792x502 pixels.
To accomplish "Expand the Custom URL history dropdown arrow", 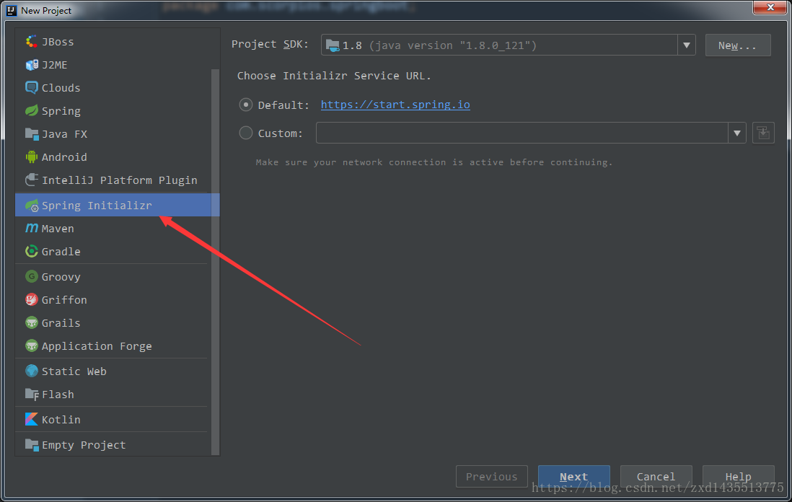I will 737,133.
